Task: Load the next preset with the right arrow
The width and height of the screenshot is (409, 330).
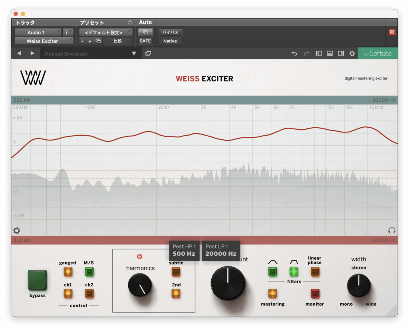Action: [32, 53]
